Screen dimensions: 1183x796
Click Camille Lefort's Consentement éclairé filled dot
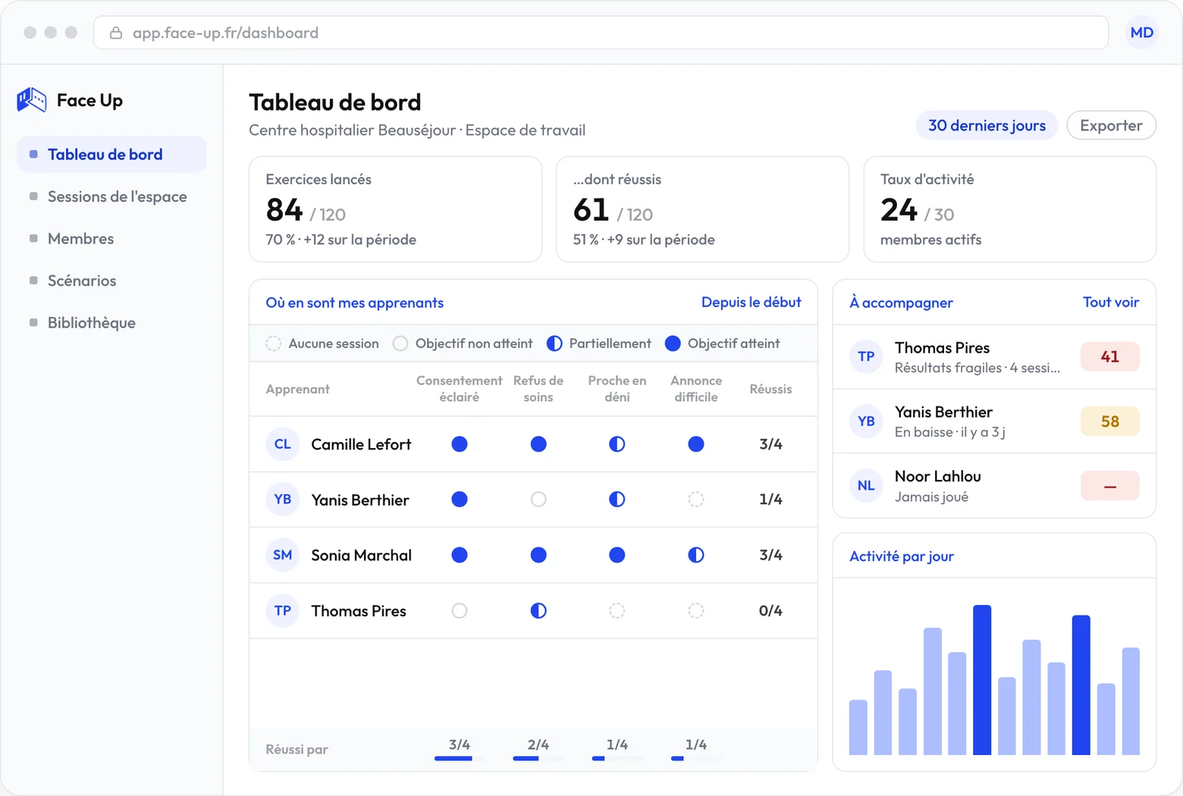point(460,444)
